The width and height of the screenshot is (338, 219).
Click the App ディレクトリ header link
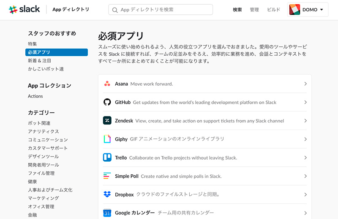71,9
